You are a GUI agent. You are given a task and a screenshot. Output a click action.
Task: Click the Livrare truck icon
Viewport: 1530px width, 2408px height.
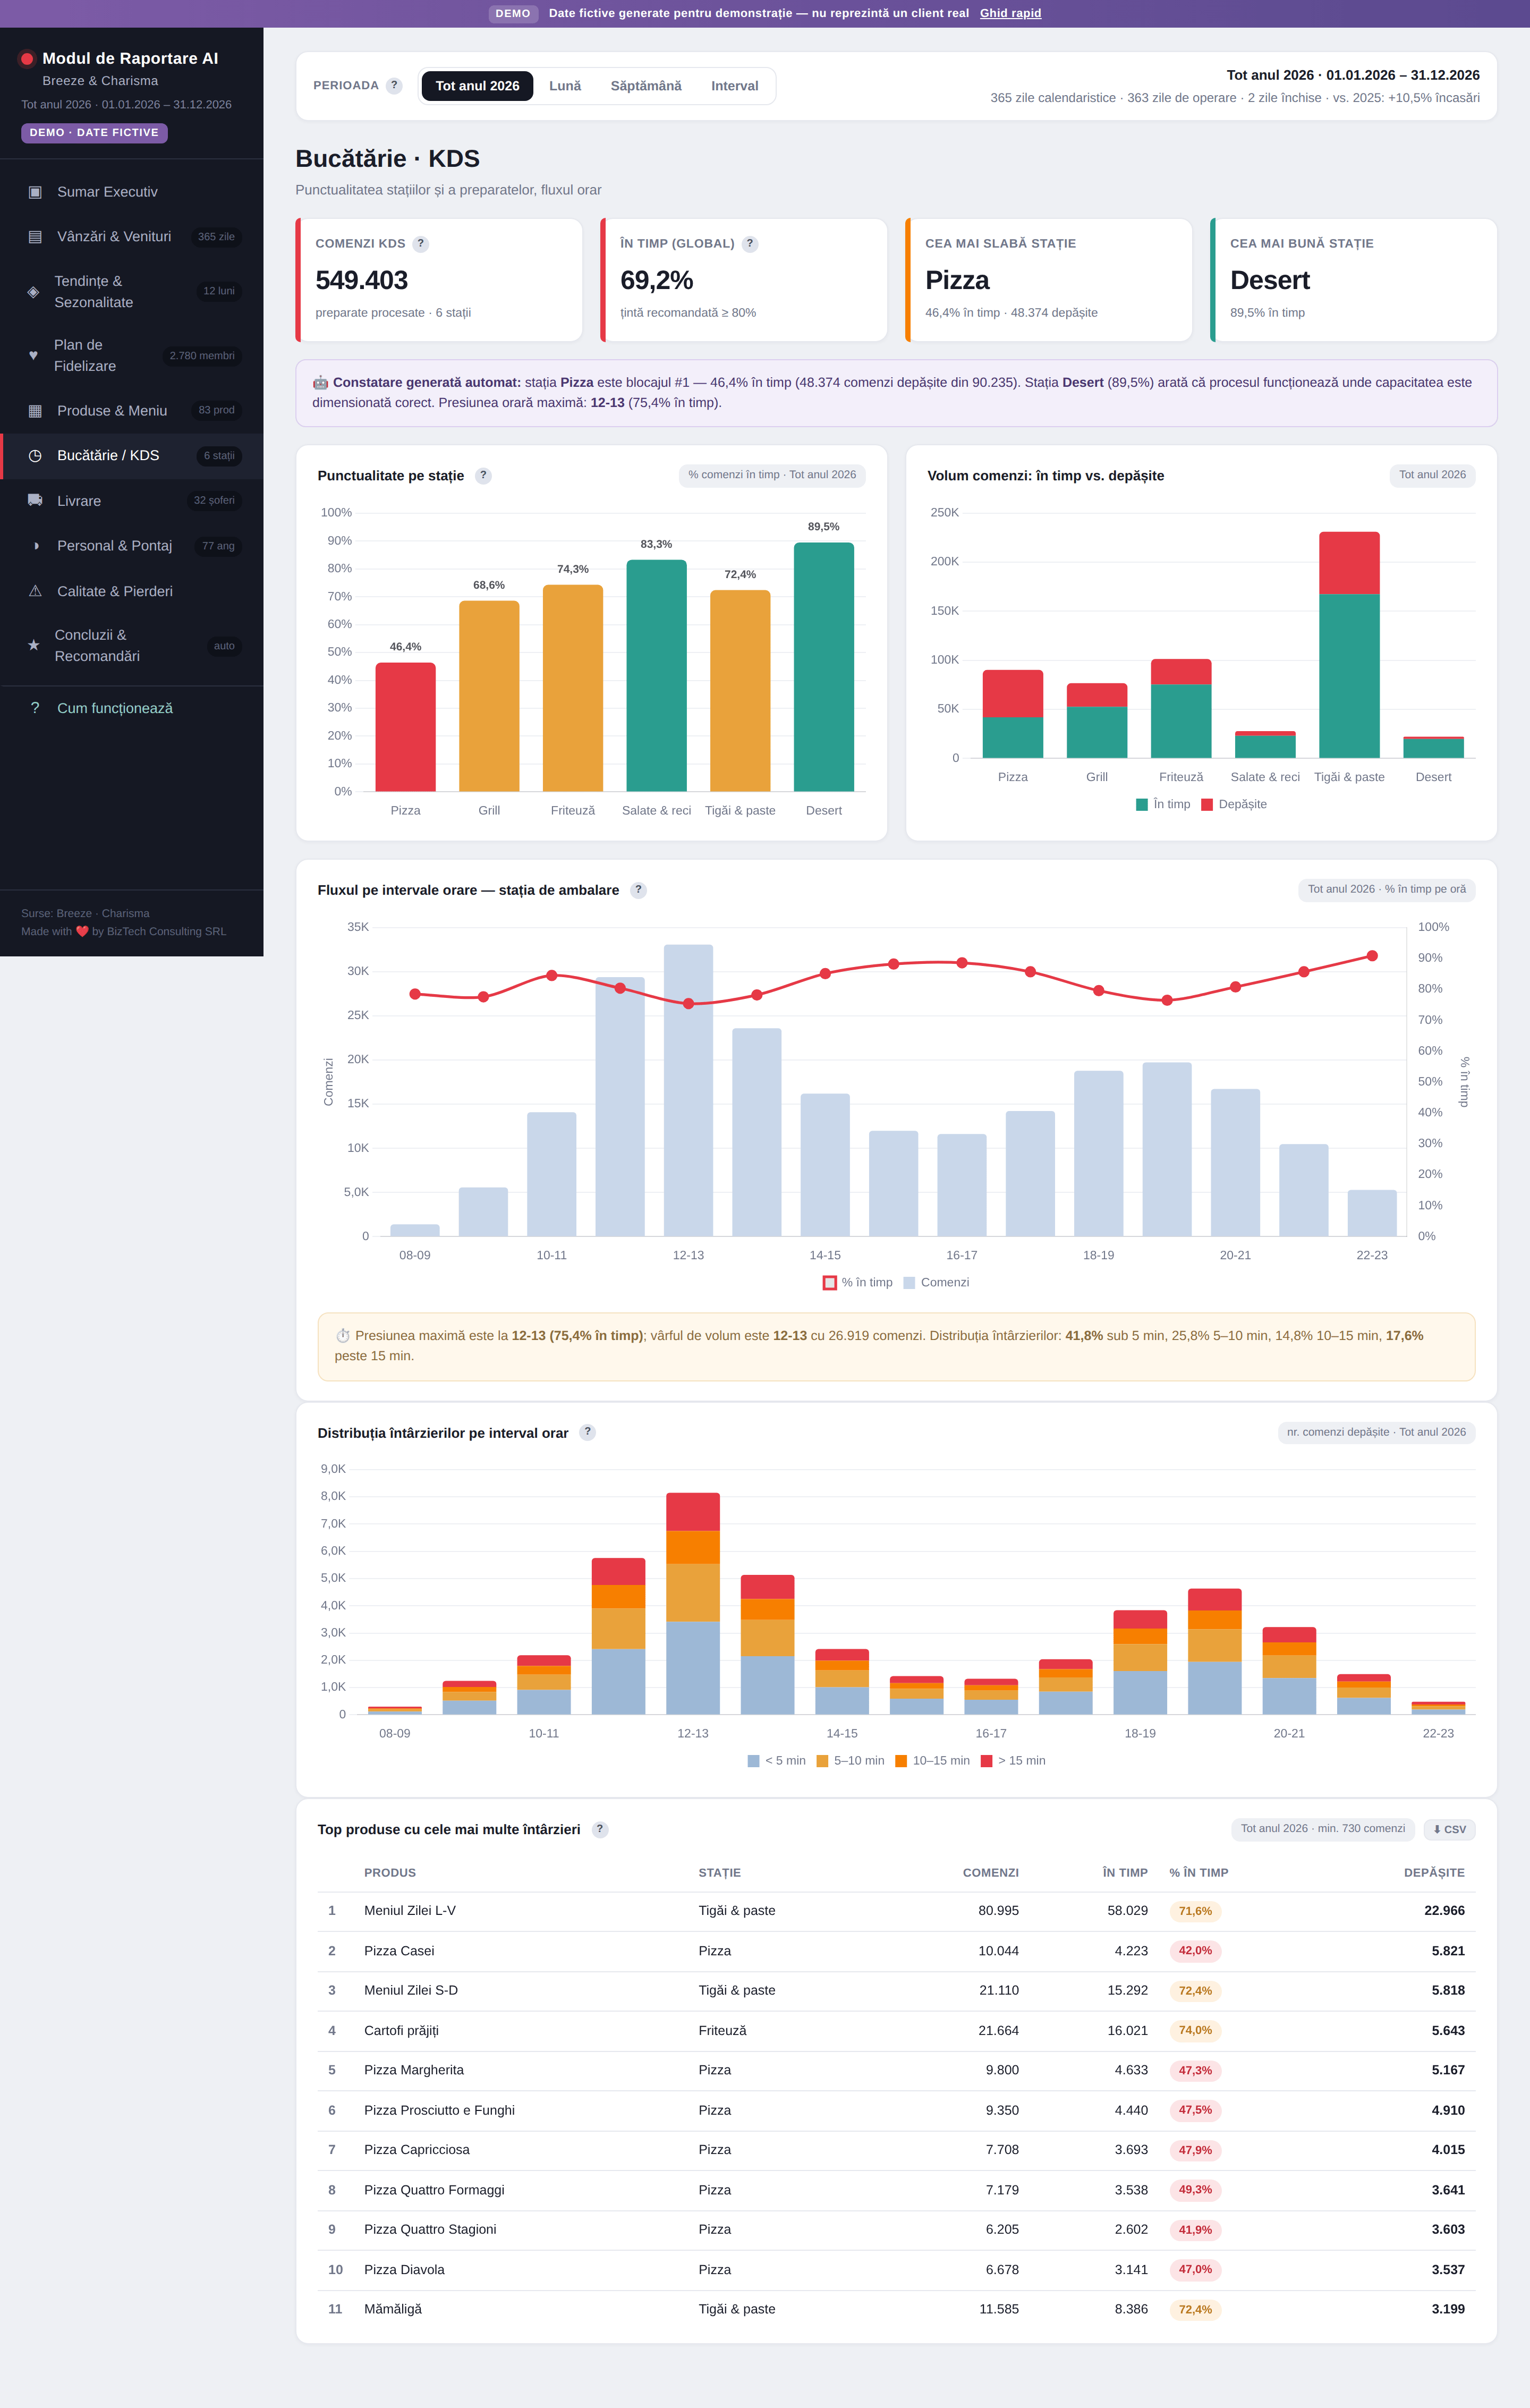(x=35, y=501)
